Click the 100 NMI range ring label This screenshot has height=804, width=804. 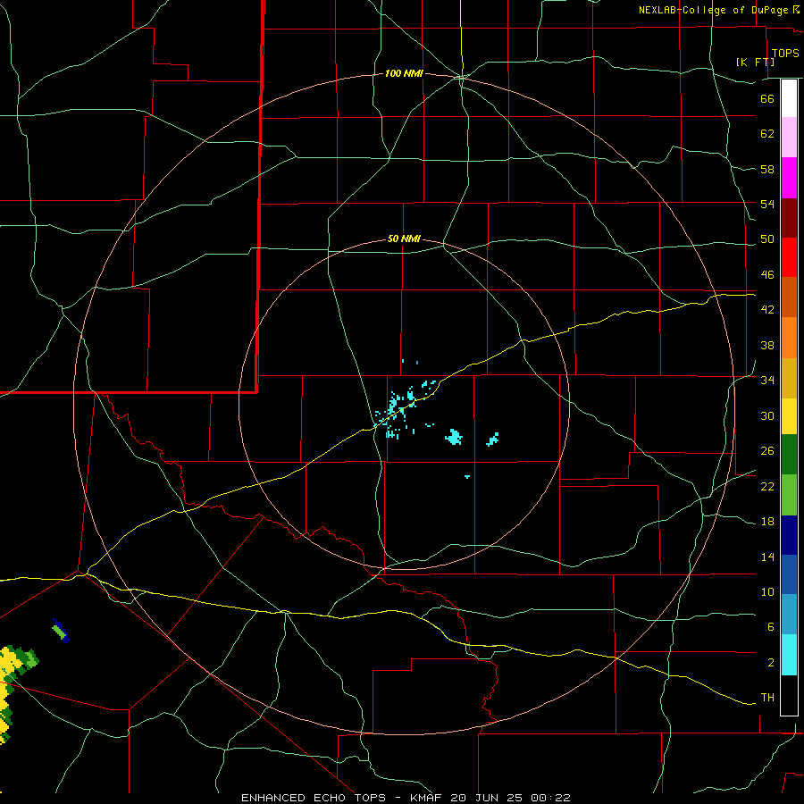coord(404,74)
